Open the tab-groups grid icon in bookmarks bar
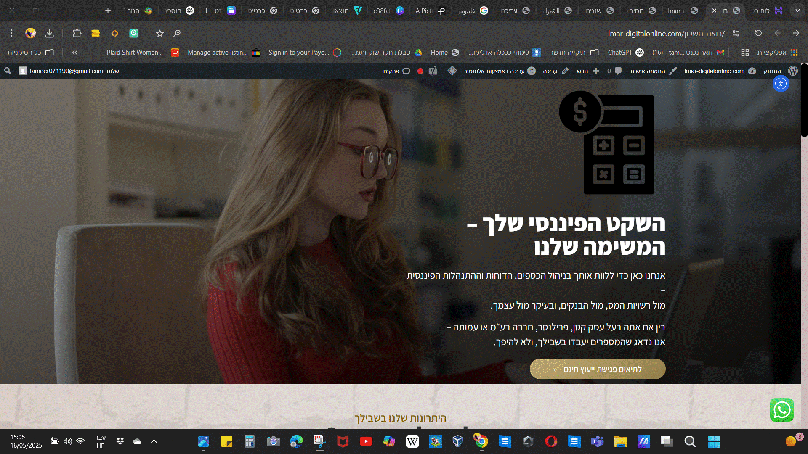The height and width of the screenshot is (454, 808). [x=745, y=53]
